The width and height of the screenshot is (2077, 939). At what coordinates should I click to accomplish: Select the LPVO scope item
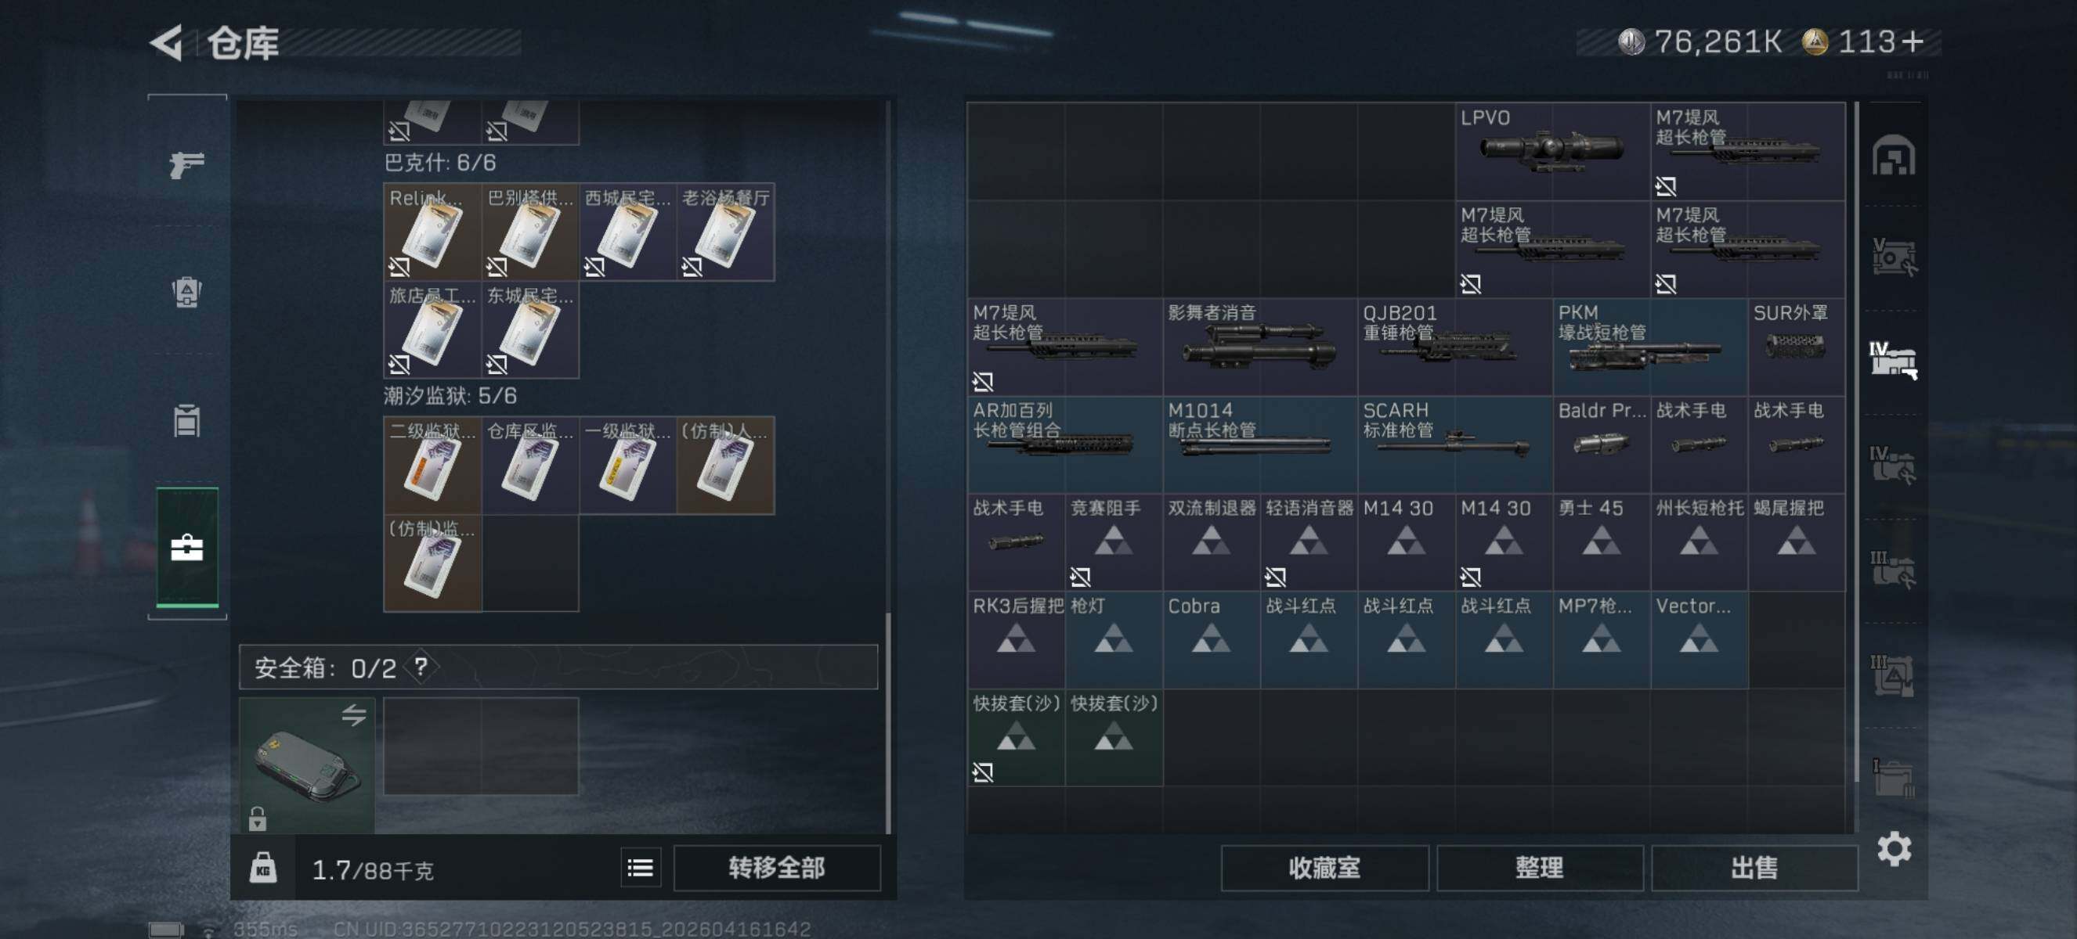pyautogui.click(x=1552, y=150)
